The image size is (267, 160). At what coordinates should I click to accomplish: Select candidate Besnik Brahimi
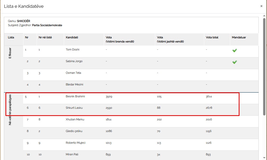coord(75,96)
